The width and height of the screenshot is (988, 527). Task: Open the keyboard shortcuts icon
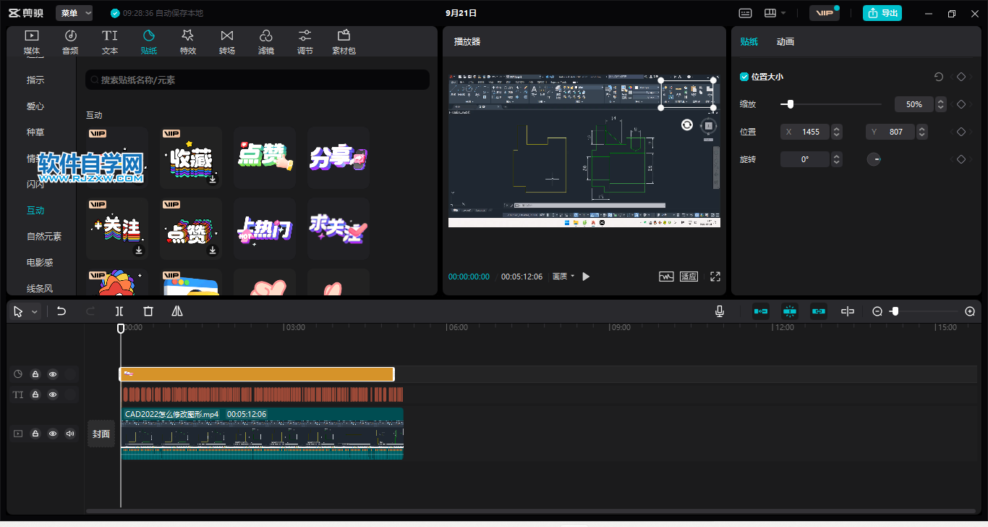(x=746, y=13)
